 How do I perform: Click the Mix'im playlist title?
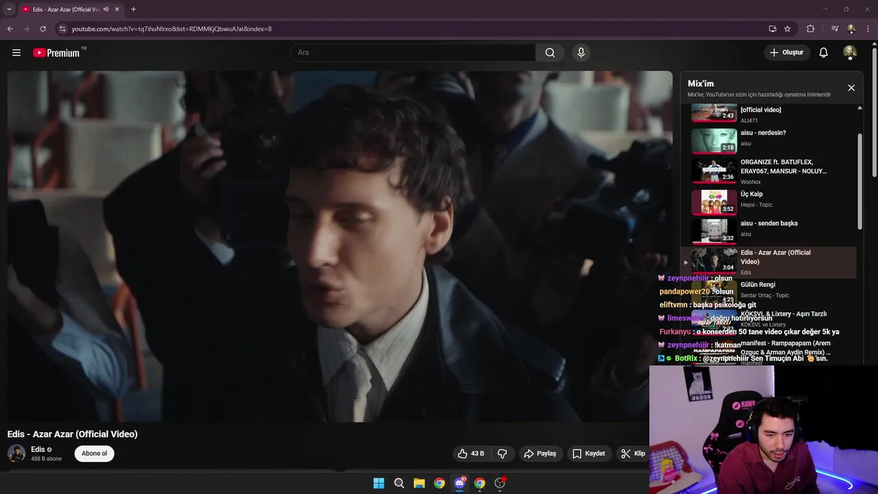[x=700, y=84]
